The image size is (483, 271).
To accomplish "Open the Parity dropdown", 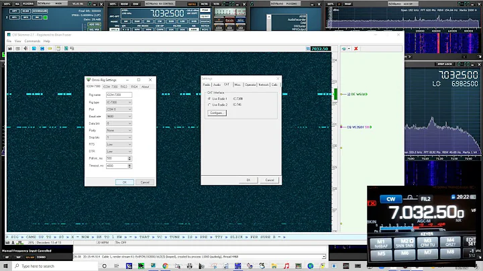I will tap(119, 131).
